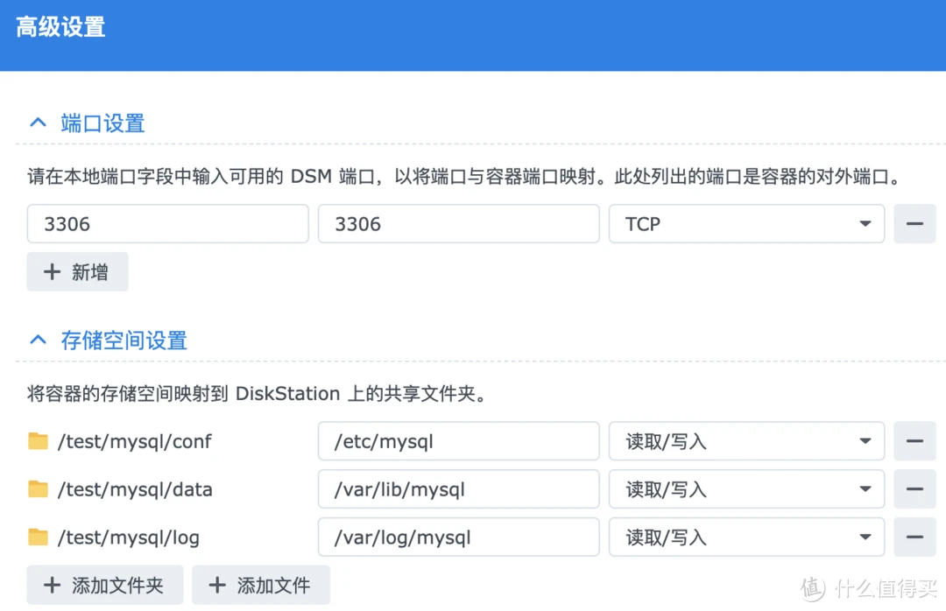
Task: Collapse the 端口设置 section chevron
Action: pos(38,123)
